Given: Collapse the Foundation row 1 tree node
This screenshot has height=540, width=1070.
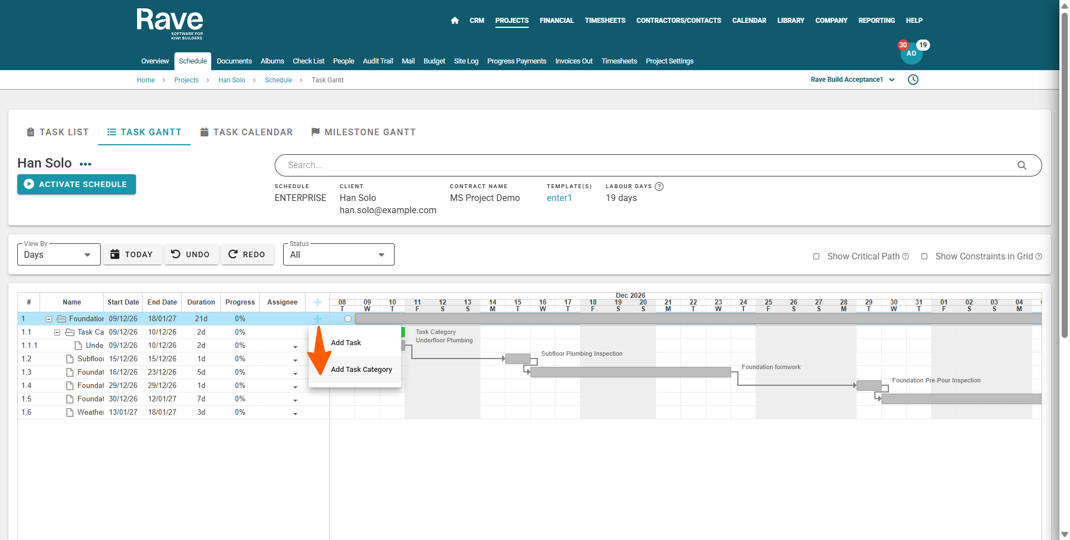Looking at the screenshot, I should coord(49,319).
